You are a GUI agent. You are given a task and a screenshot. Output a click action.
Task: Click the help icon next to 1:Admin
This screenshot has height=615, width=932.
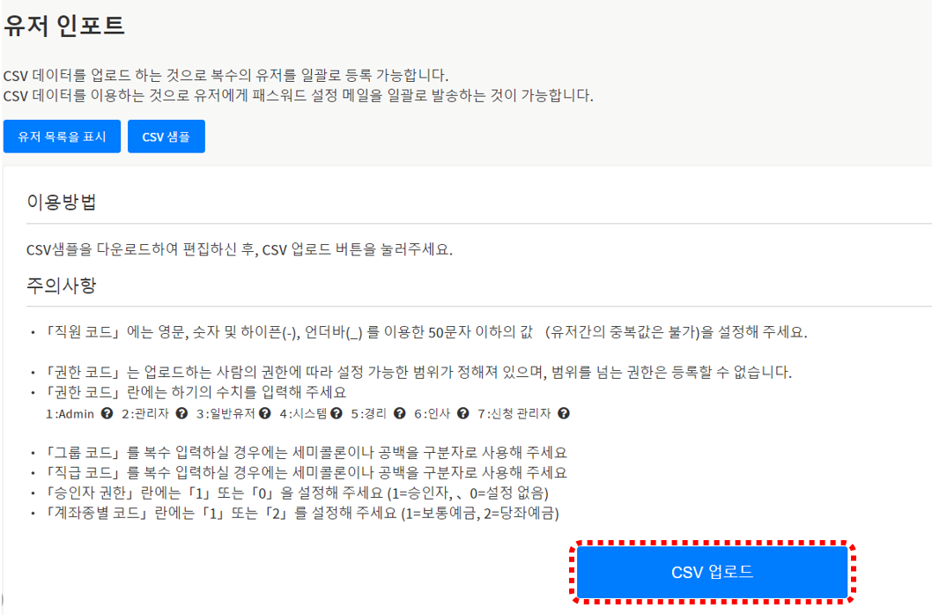107,413
